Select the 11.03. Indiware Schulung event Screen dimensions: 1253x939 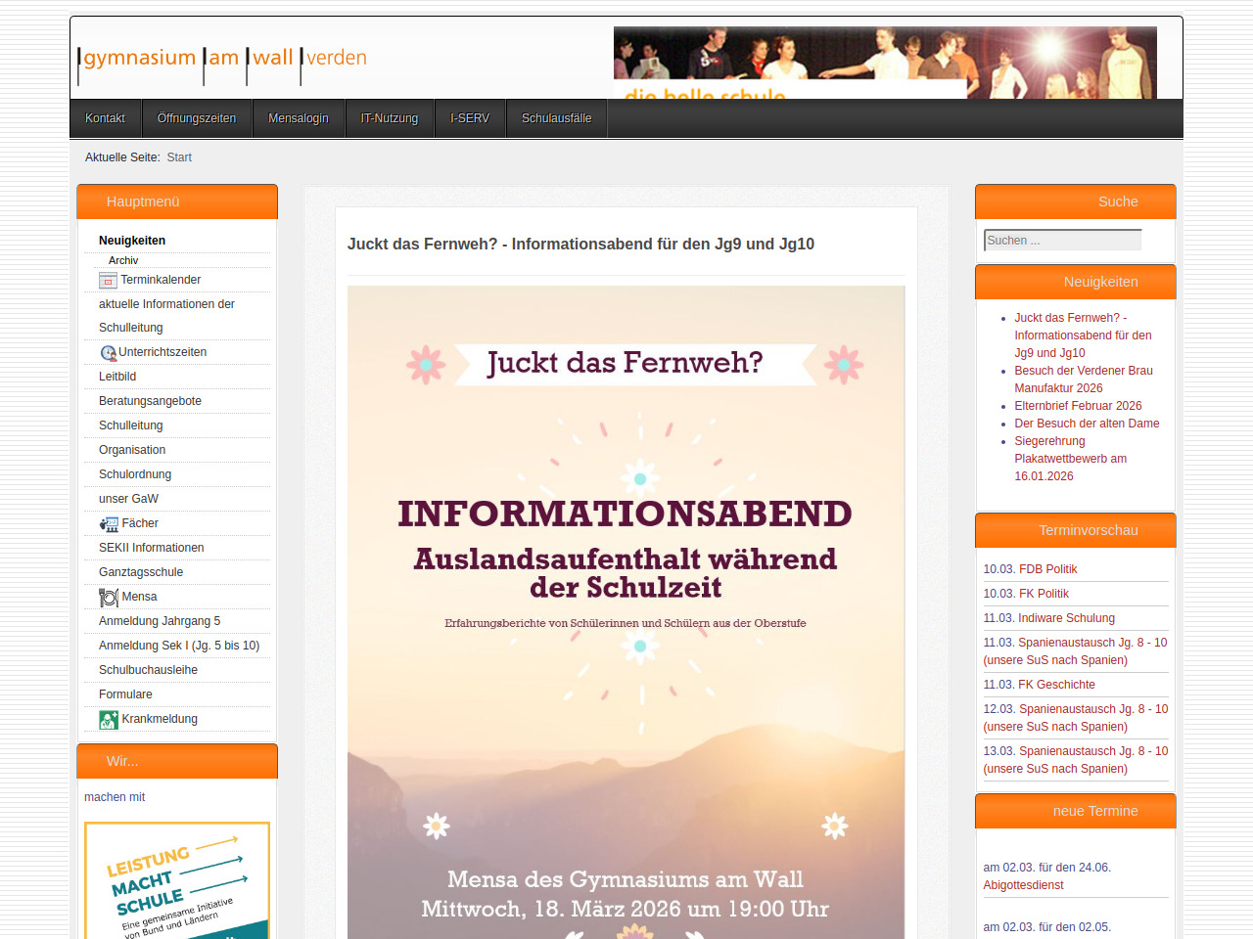[x=1048, y=618]
